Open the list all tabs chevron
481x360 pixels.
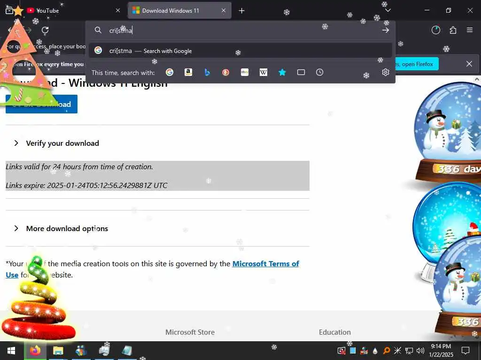pos(388,10)
